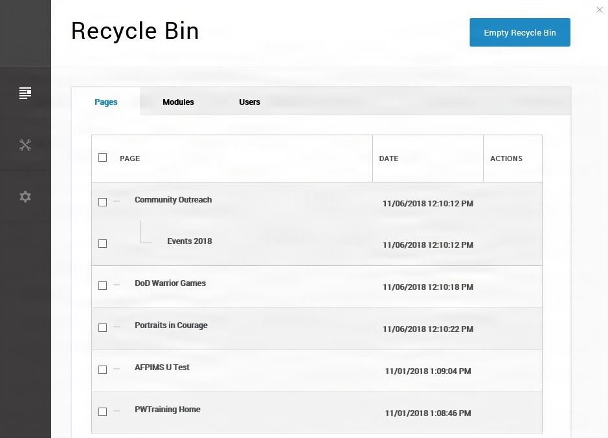Click the dash expander beside Portraits in Courage
This screenshot has height=438, width=608.
117,327
